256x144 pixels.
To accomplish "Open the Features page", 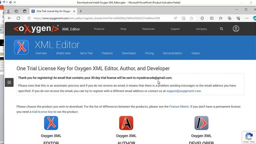I will click(x=107, y=53).
